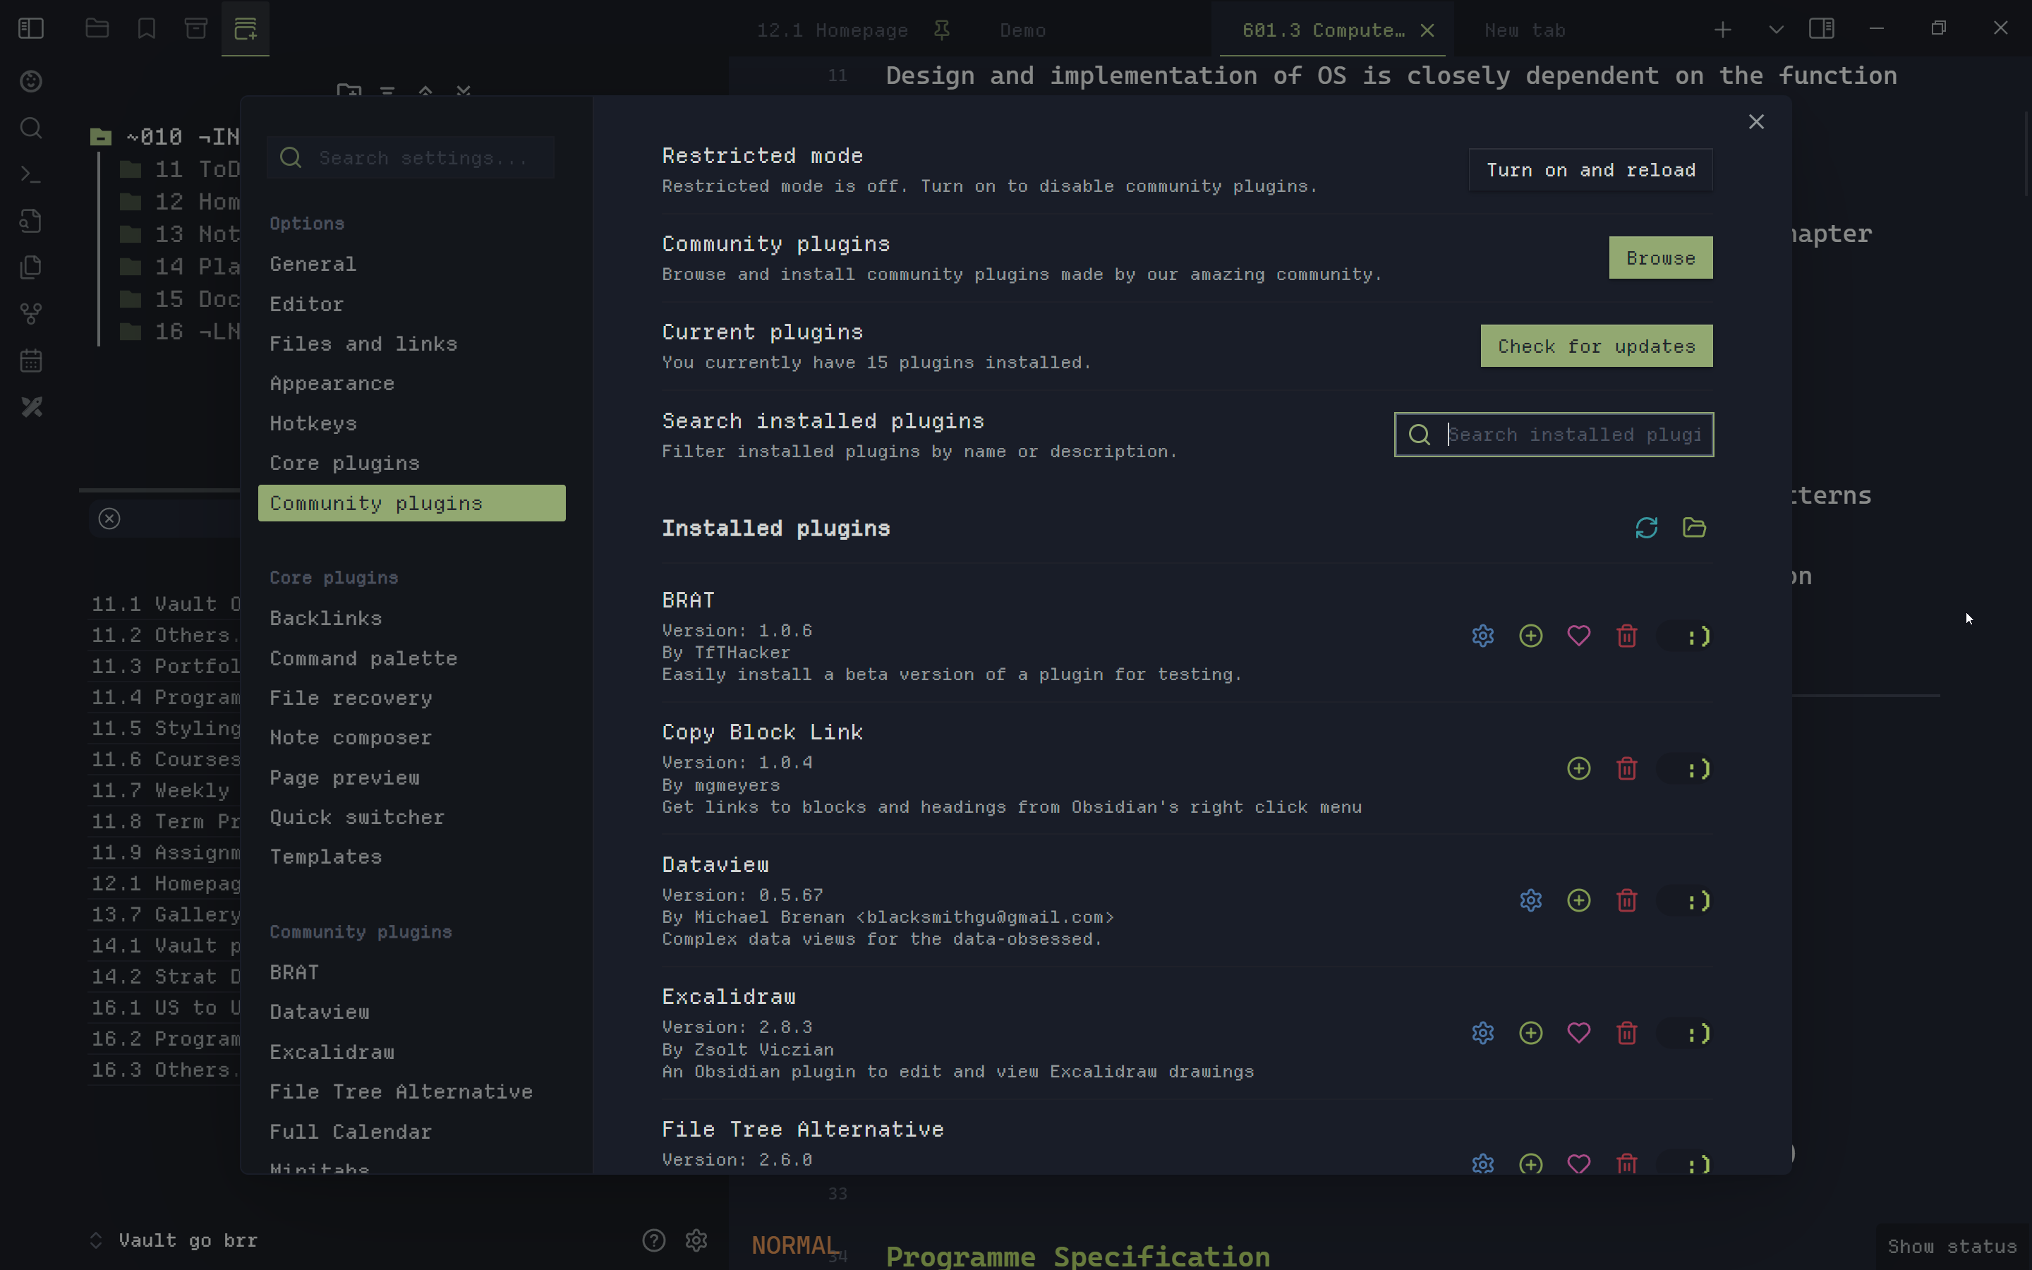This screenshot has height=1270, width=2032.
Task: Click the pencil-ruler icon in left ribbon
Action: click(31, 407)
